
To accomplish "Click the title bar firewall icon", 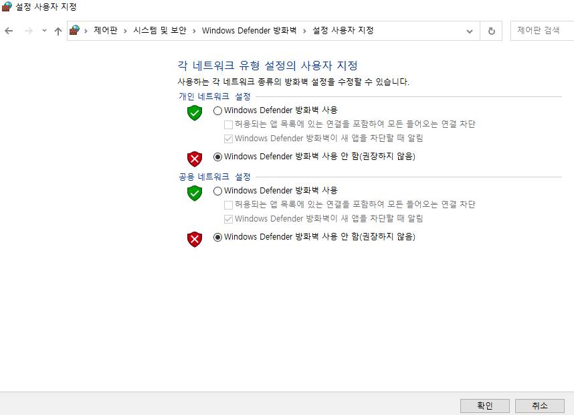I will pos(7,6).
